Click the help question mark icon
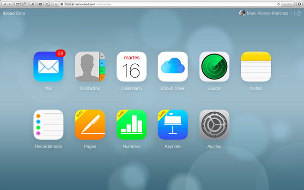 pos(299,13)
